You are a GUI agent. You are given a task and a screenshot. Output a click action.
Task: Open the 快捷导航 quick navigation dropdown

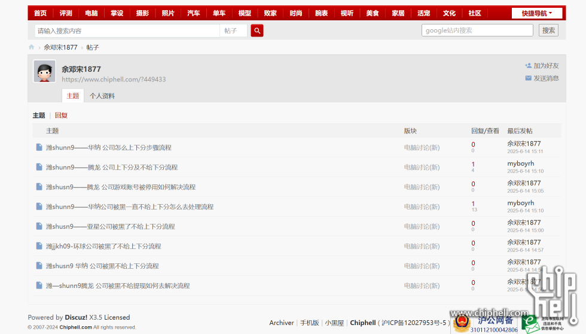(537, 13)
